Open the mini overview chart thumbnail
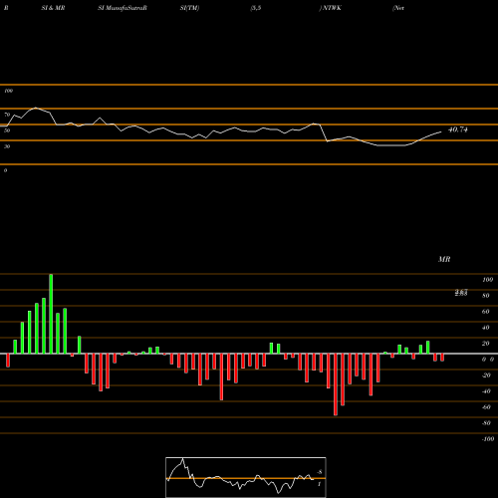 [246, 477]
